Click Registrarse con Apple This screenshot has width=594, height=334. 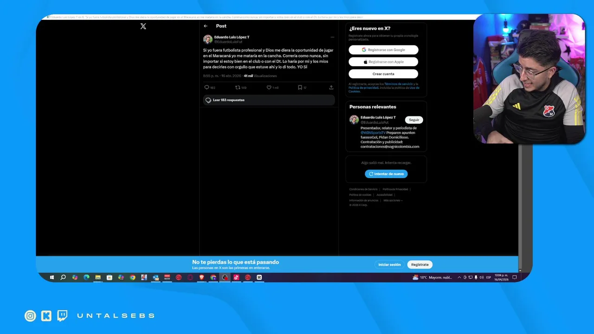(x=383, y=62)
